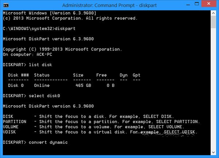Click the empty scrollbar track below the thumb

coord(214,91)
